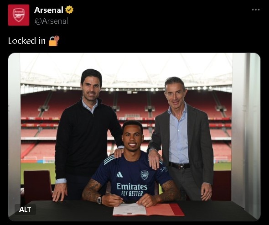Viewport: 269px width, 225px height.
Task: Click the red folder on the table
Action: point(165,210)
